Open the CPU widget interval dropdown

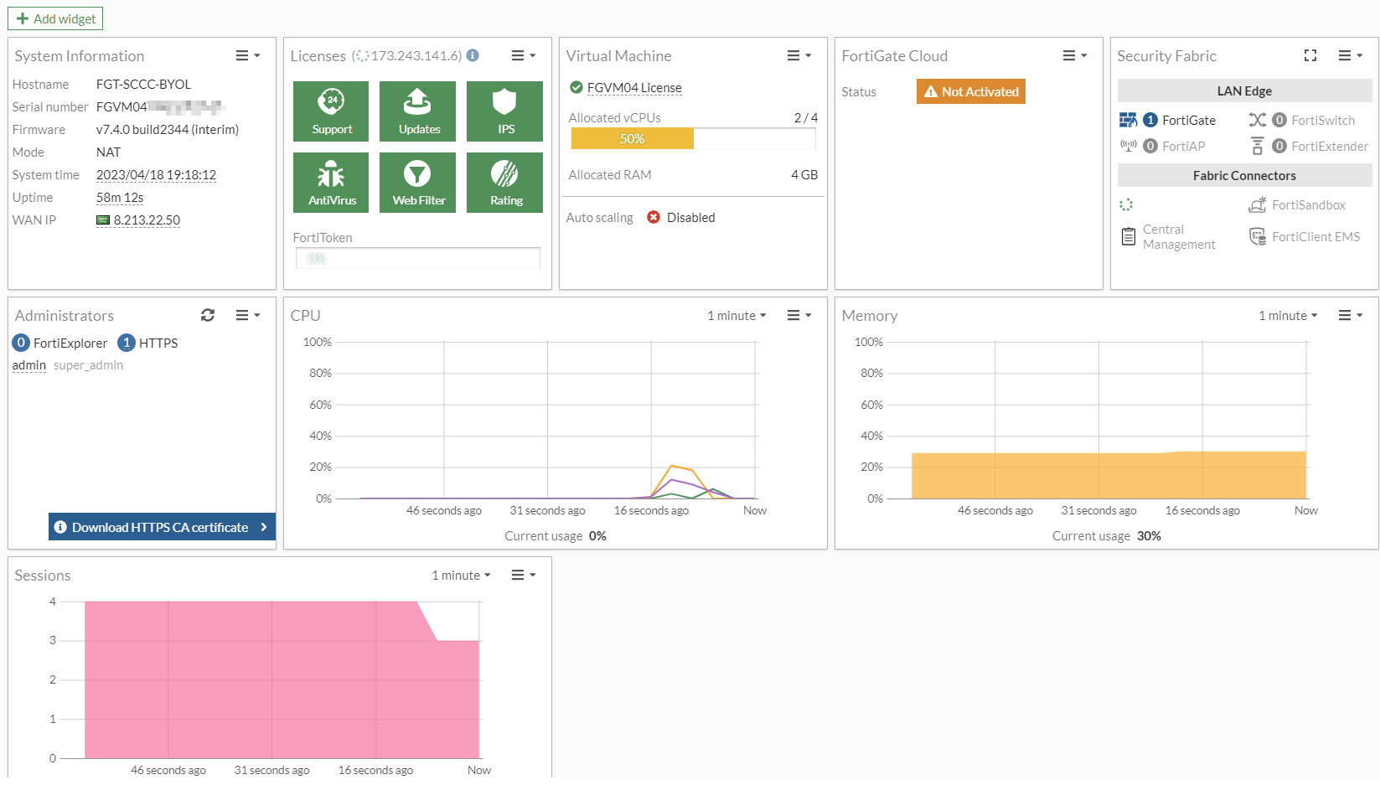point(735,316)
